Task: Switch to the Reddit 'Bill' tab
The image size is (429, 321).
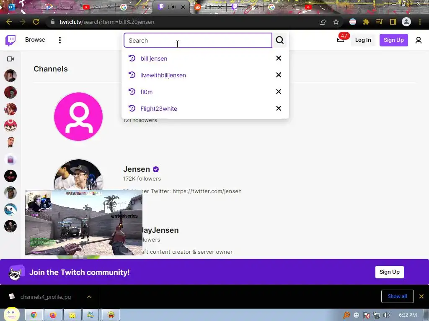Action: pyautogui.click(x=209, y=7)
